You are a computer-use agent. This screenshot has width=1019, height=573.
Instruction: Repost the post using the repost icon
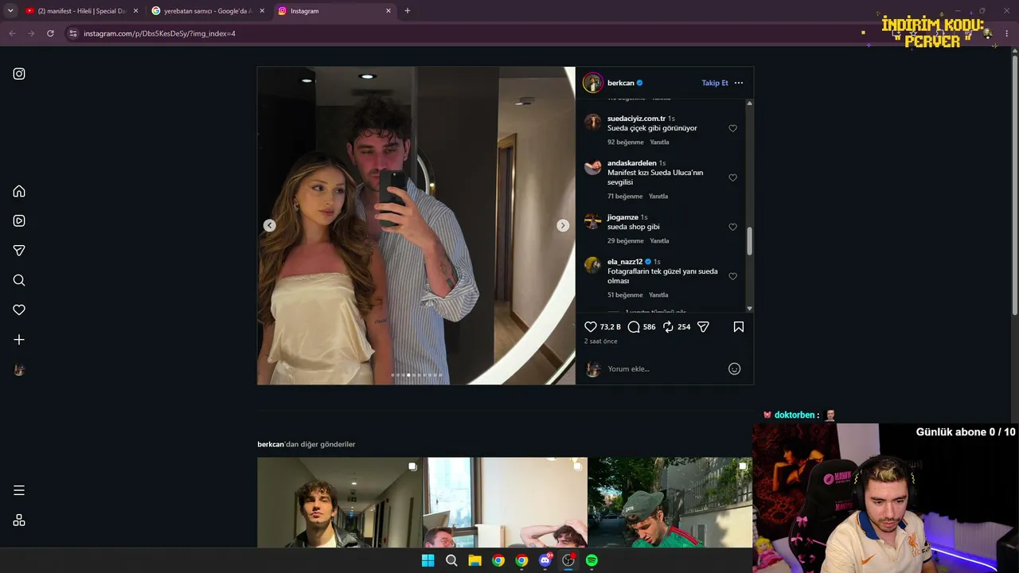tap(668, 326)
